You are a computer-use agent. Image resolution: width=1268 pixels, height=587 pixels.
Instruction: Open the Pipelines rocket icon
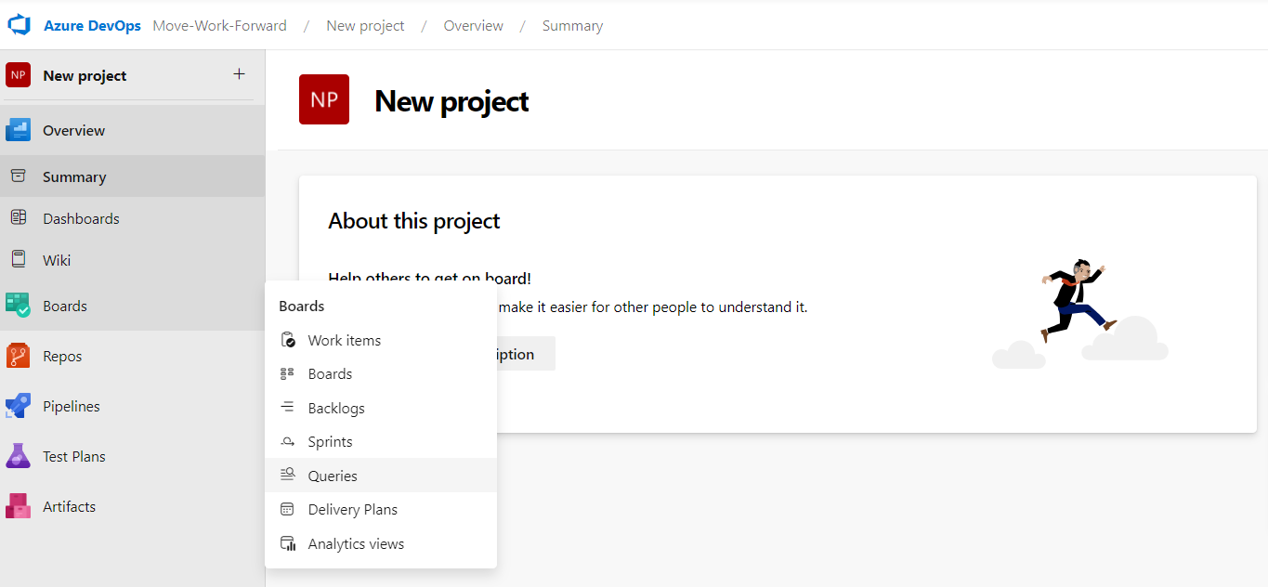click(x=18, y=406)
